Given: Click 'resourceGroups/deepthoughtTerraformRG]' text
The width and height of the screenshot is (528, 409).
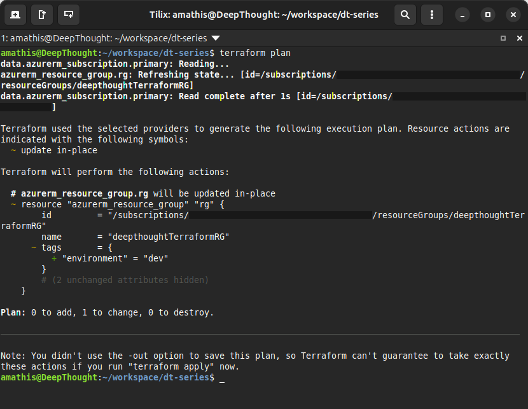Looking at the screenshot, I should pyautogui.click(x=97, y=85).
